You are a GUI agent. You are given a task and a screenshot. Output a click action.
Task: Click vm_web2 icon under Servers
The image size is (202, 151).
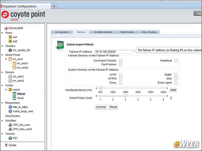tap(10, 81)
